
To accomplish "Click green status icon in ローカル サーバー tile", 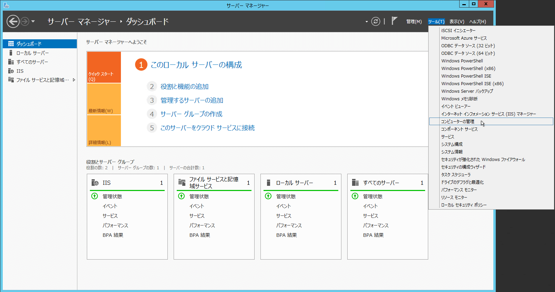I will click(268, 196).
